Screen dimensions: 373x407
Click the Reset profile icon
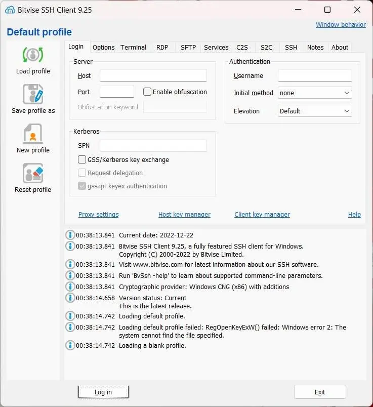click(x=33, y=173)
